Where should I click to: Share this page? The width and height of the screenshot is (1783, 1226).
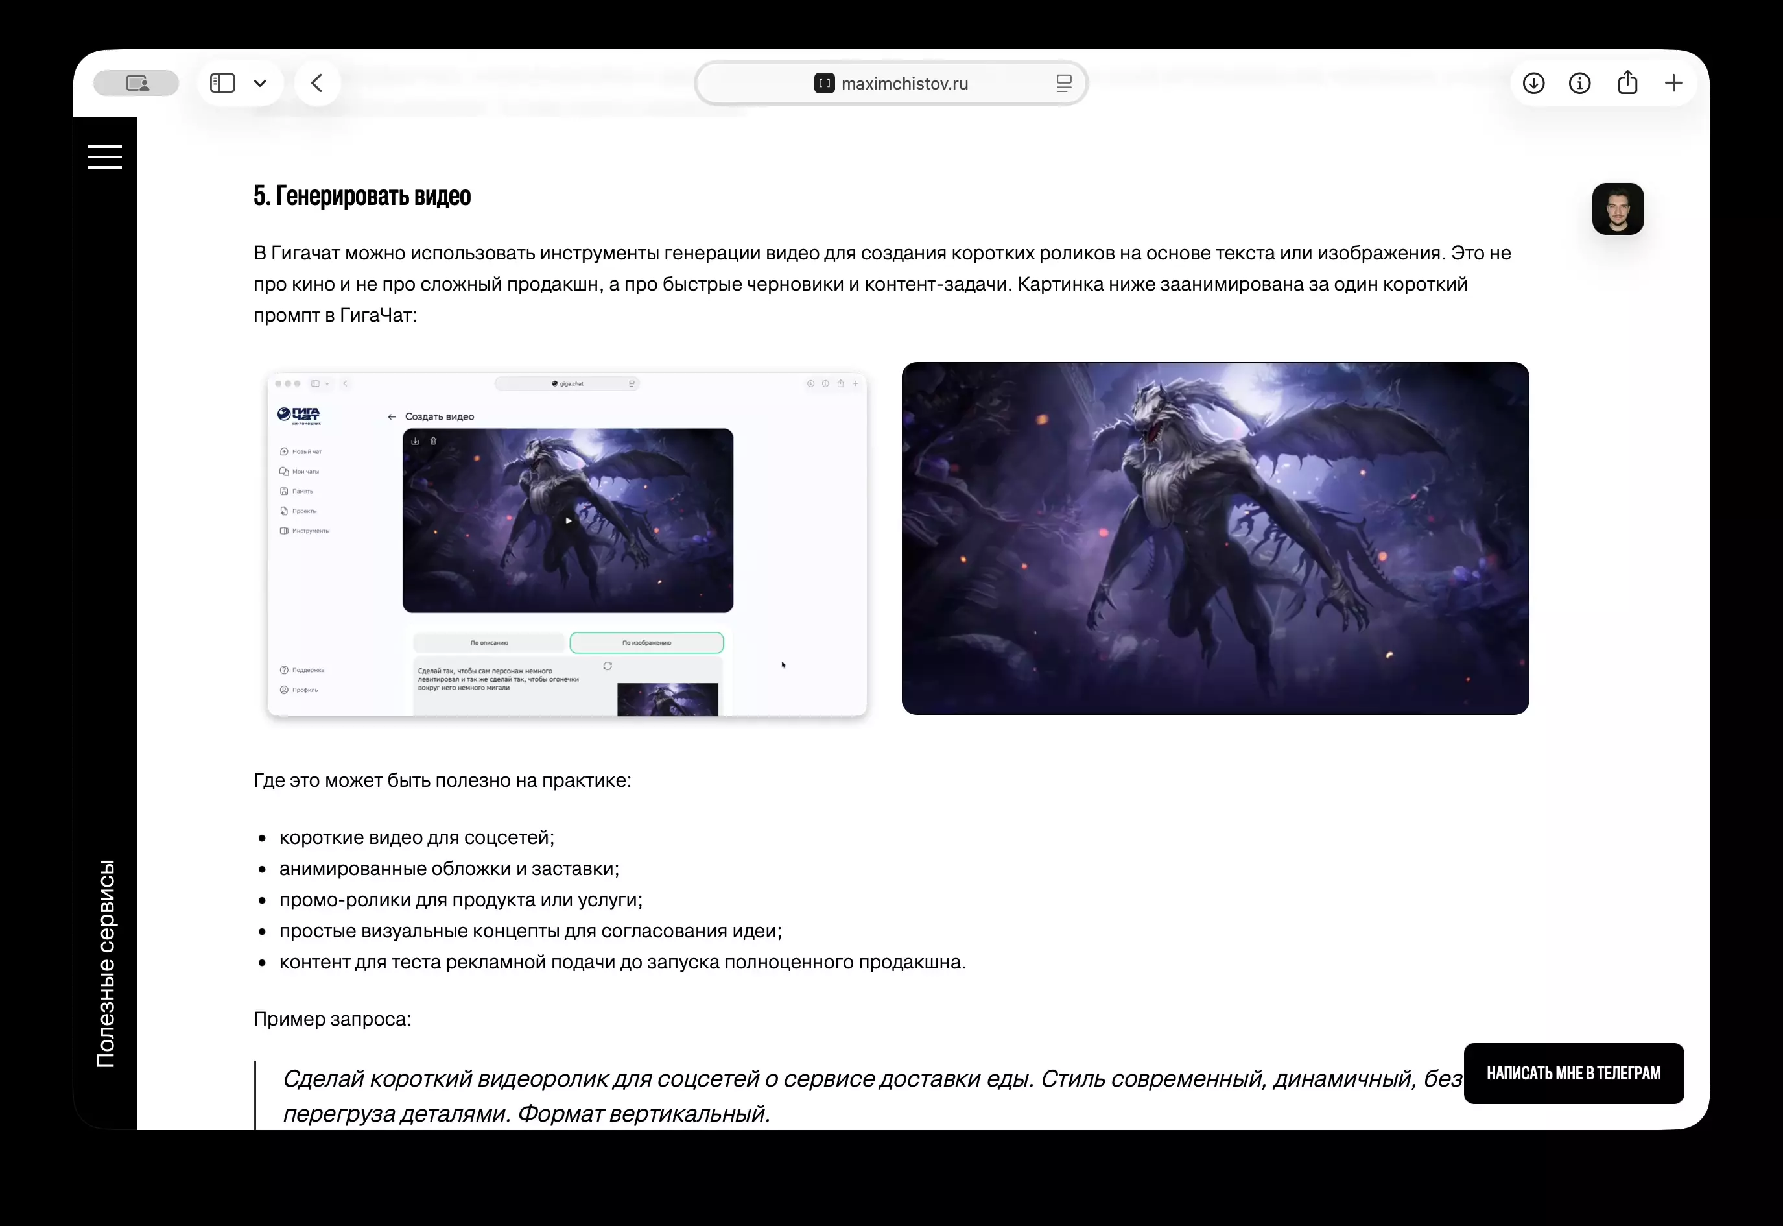[1627, 83]
